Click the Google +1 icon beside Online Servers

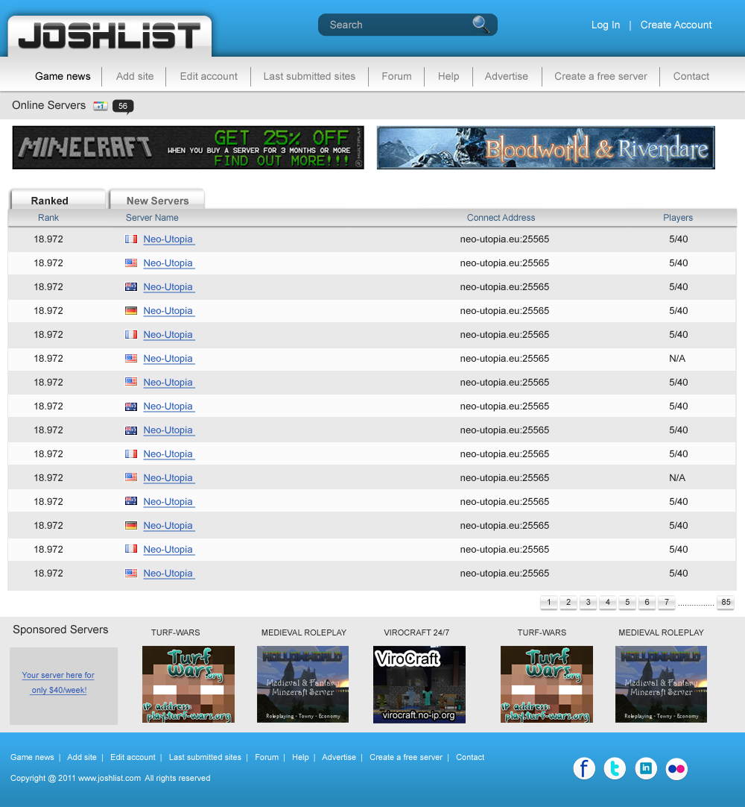[x=101, y=106]
